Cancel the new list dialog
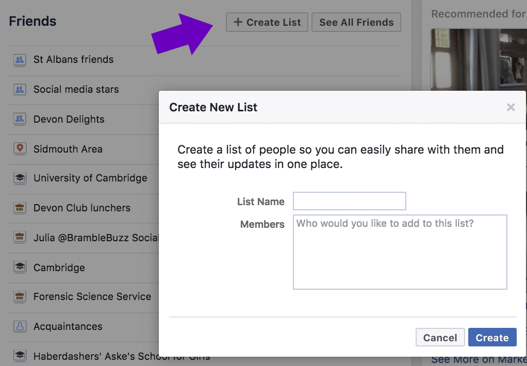The width and height of the screenshot is (527, 366). 440,337
